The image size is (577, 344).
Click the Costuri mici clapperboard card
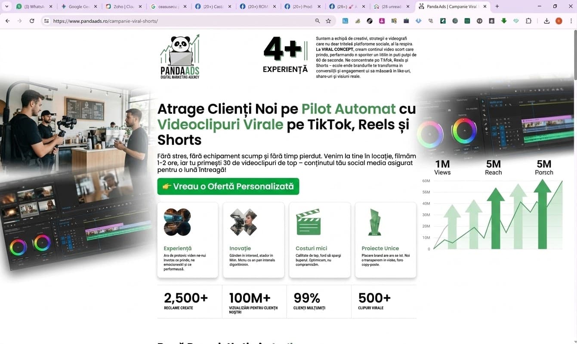[x=319, y=240]
